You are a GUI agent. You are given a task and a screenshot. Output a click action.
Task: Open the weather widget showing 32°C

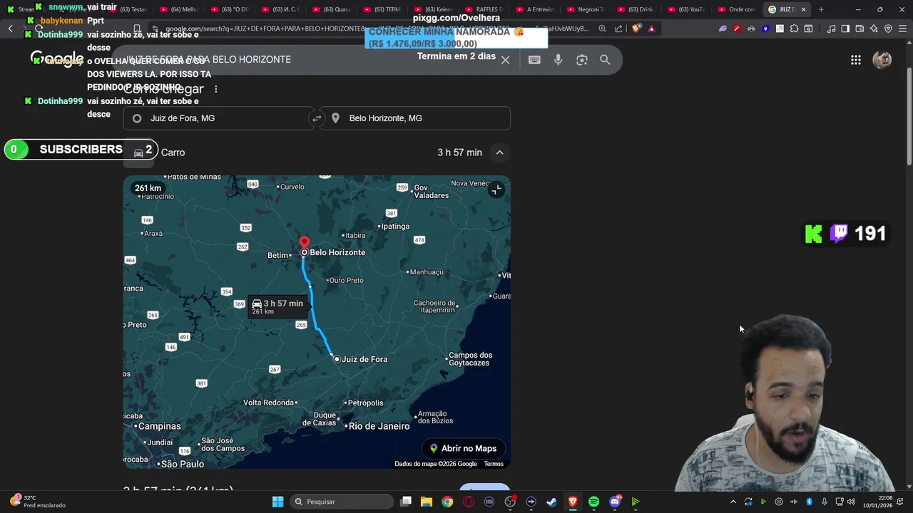37,502
